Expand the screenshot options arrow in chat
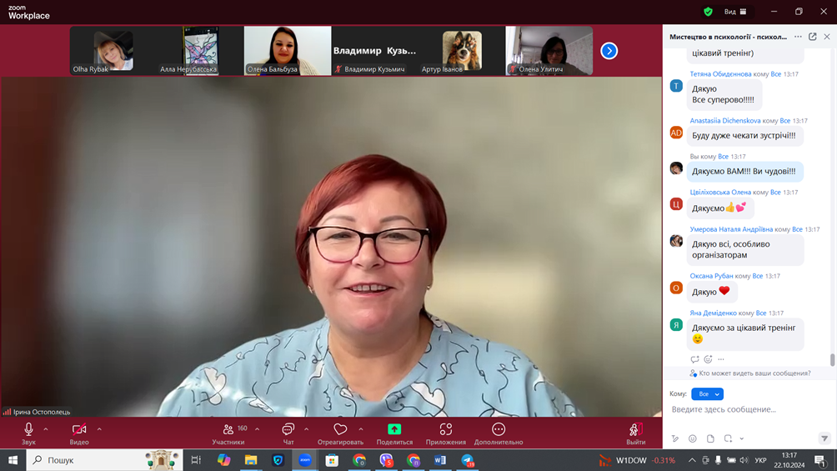The width and height of the screenshot is (837, 471). coord(742,438)
